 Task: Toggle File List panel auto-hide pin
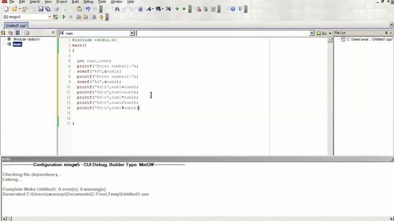pyautogui.click(x=386, y=33)
